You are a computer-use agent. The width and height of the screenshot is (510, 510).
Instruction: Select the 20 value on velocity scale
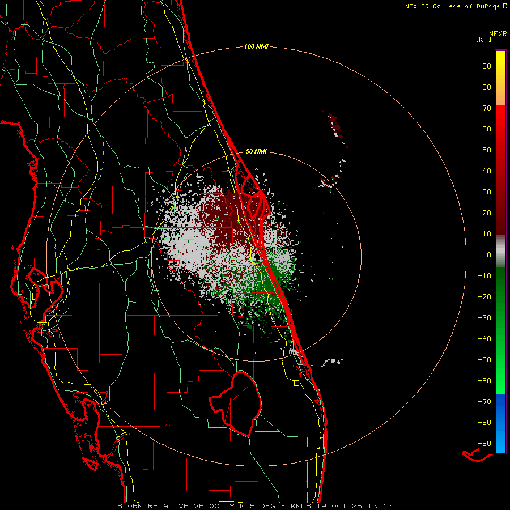pyautogui.click(x=487, y=213)
